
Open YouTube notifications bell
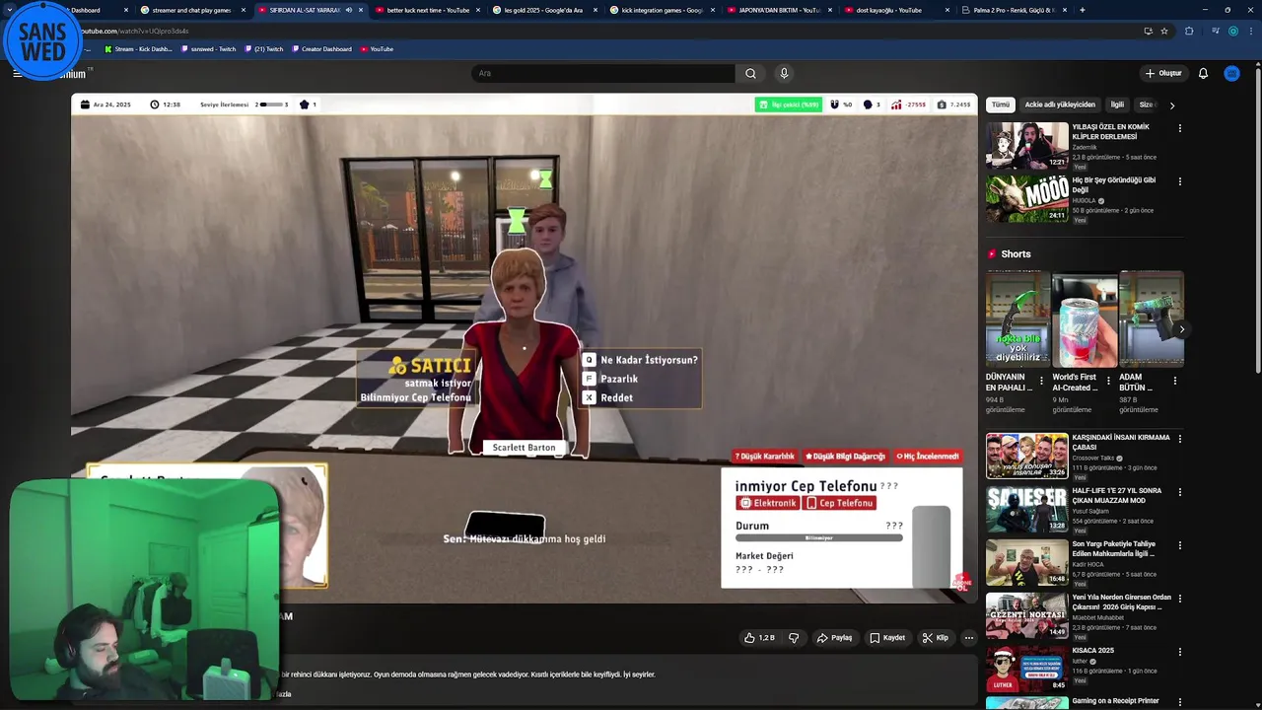click(x=1203, y=73)
